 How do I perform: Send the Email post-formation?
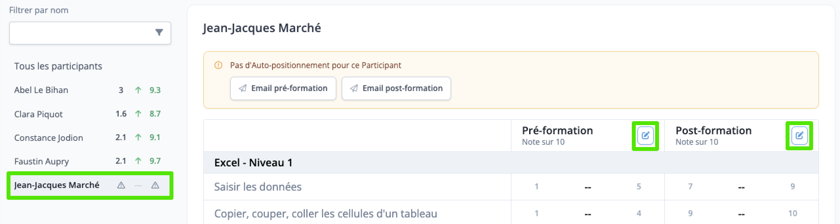pyautogui.click(x=396, y=88)
